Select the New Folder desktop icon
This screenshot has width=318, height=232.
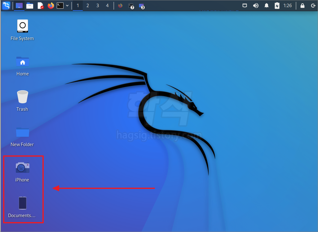click(23, 132)
